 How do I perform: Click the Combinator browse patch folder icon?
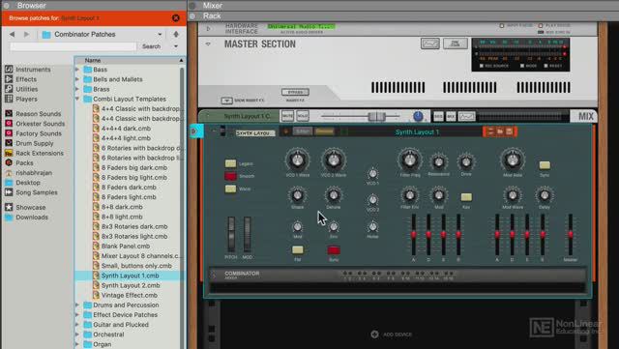click(500, 131)
